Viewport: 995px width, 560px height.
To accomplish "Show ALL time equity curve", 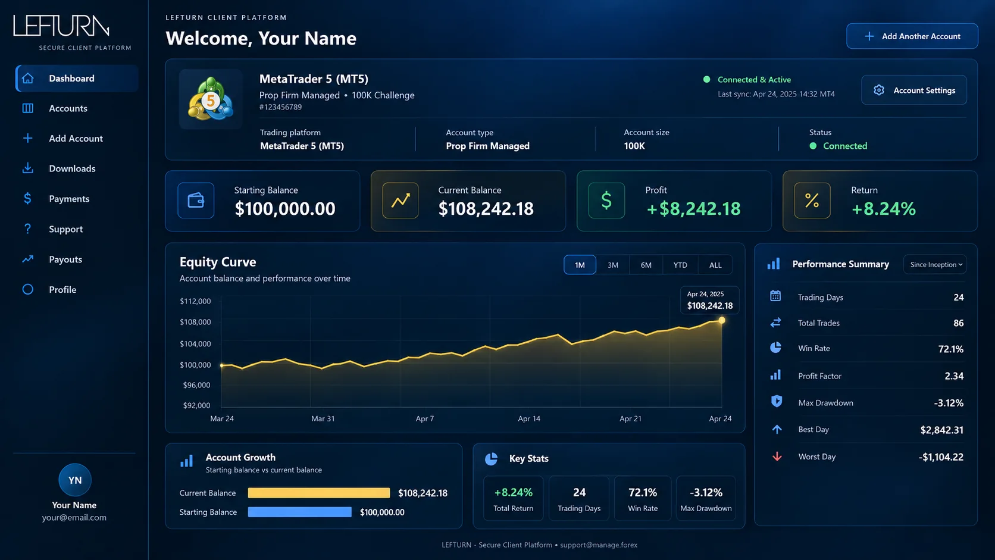I will [x=715, y=265].
